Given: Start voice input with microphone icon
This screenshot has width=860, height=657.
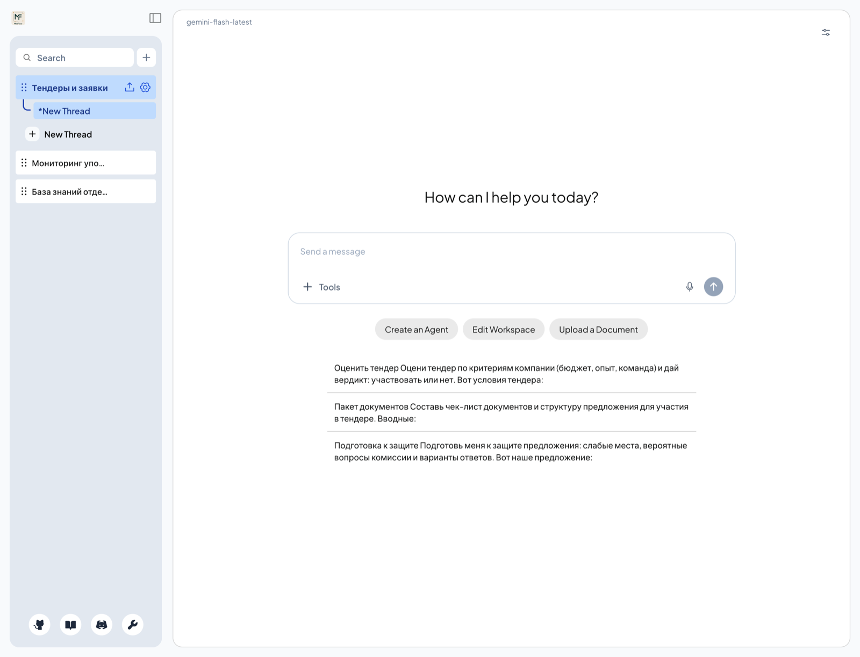Looking at the screenshot, I should point(690,287).
